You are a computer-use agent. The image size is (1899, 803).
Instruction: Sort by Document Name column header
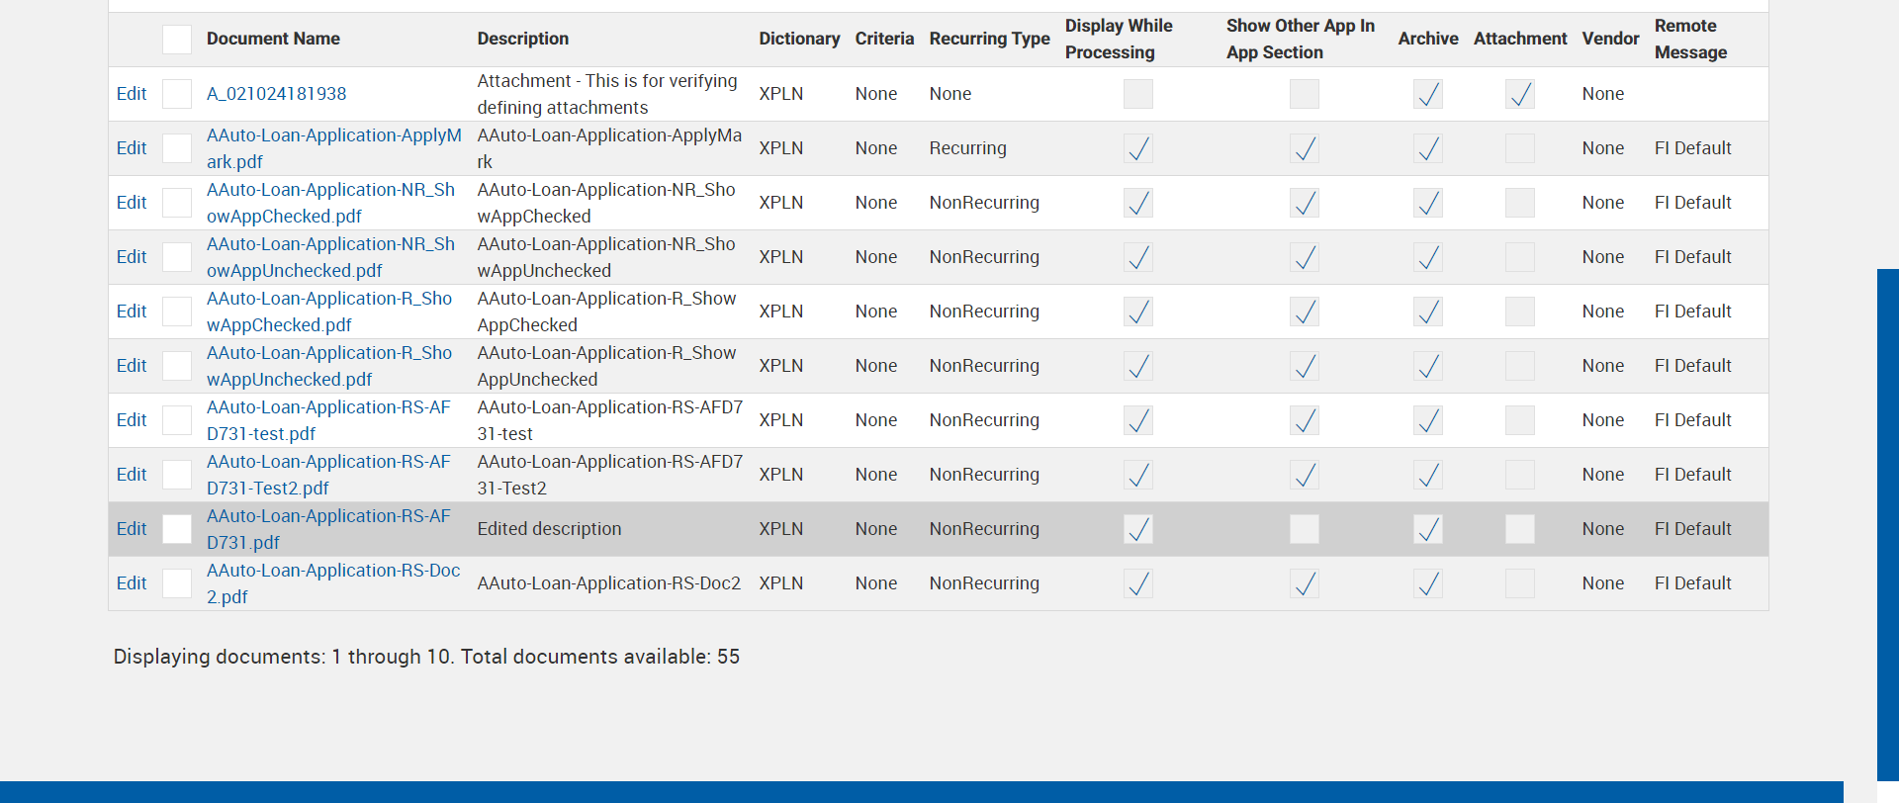tap(273, 39)
